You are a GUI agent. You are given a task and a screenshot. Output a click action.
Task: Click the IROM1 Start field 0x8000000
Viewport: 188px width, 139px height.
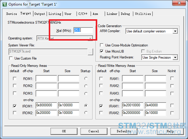click(46, 105)
